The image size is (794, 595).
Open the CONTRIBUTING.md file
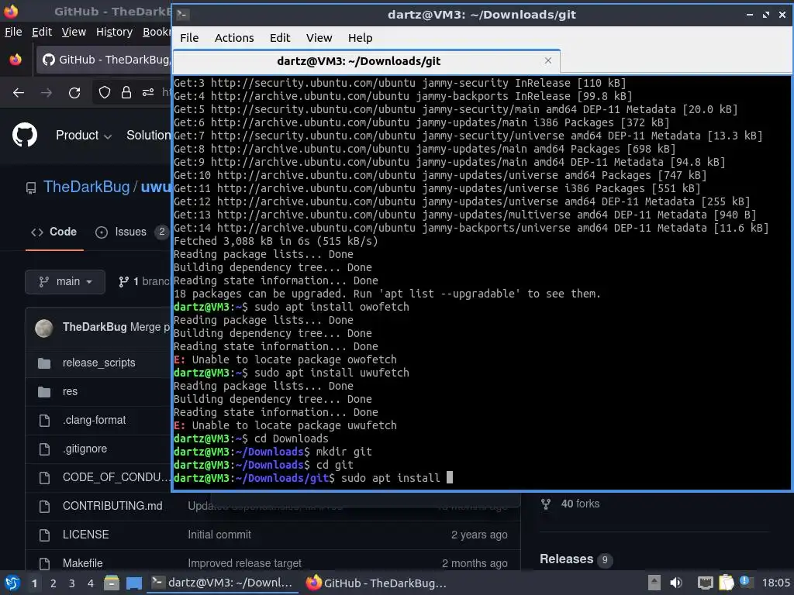pos(112,506)
